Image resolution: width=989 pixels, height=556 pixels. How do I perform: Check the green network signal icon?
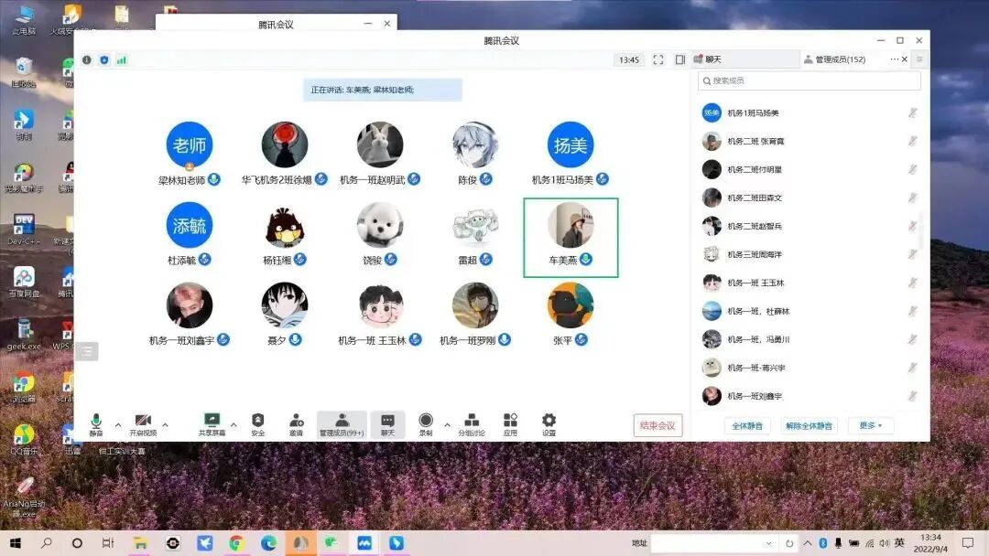[122, 59]
